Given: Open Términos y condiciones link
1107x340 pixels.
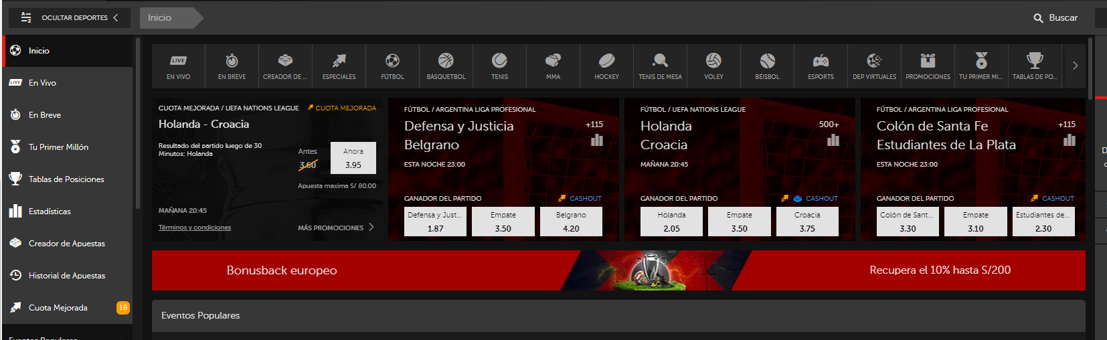Looking at the screenshot, I should point(195,228).
